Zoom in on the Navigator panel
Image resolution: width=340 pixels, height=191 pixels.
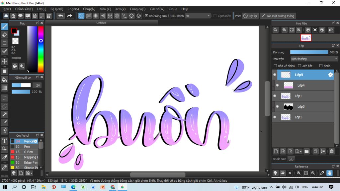(x=284, y=30)
